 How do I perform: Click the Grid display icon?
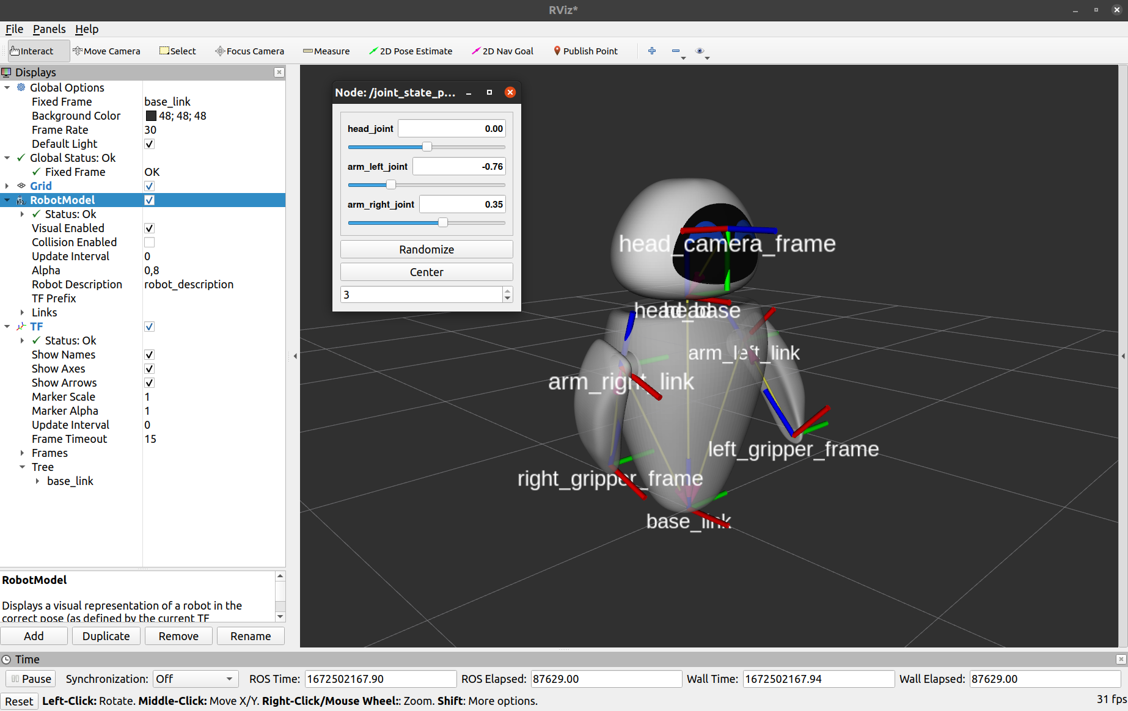pyautogui.click(x=21, y=186)
